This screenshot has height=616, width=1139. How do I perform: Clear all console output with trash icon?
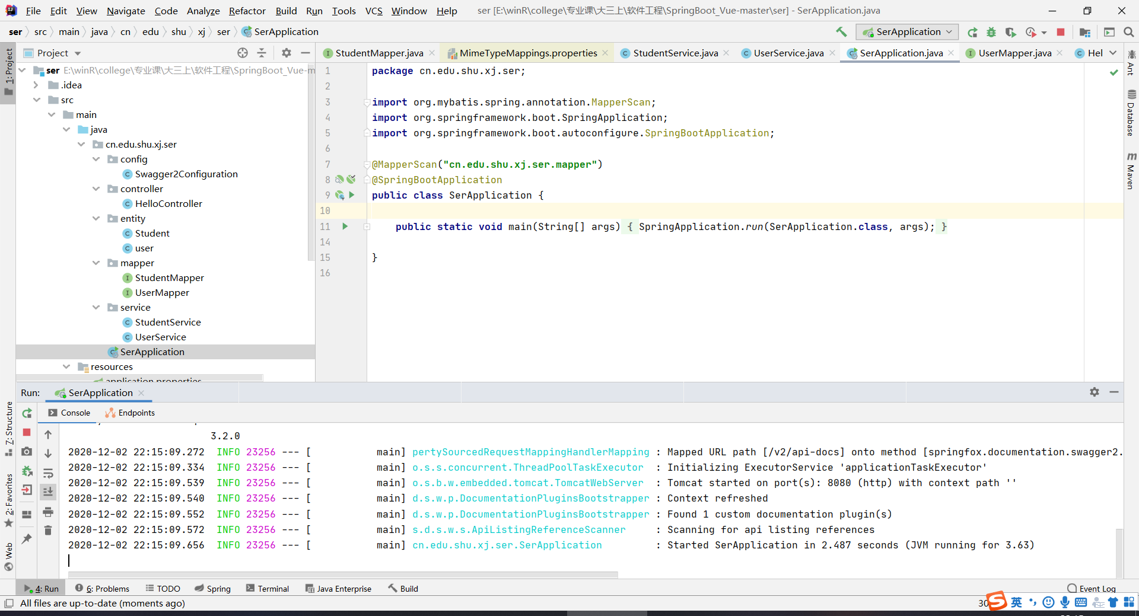coord(48,530)
